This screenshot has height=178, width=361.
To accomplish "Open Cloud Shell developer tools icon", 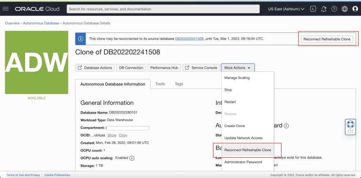I will [x=313, y=9].
